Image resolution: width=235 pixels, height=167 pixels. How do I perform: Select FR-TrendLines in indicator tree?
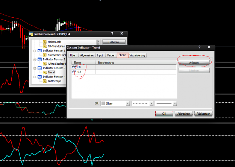56,46
